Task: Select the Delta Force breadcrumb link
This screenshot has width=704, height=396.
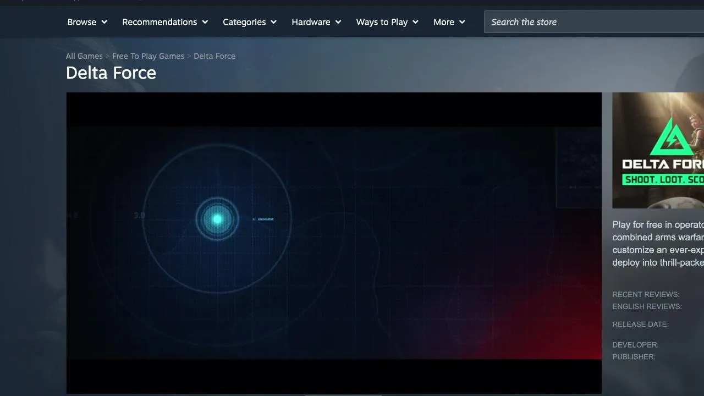Action: point(215,56)
